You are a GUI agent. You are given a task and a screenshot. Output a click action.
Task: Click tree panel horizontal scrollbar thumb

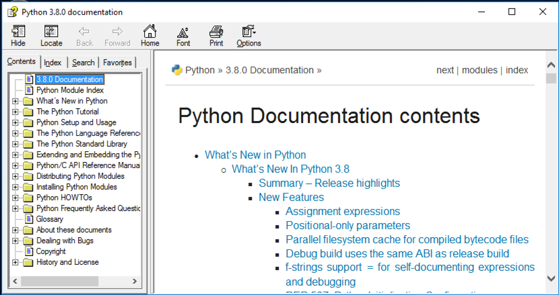pos(59,281)
